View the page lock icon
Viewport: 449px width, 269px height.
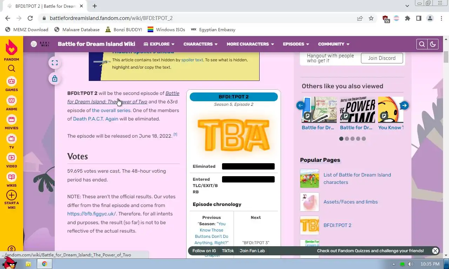(x=55, y=79)
